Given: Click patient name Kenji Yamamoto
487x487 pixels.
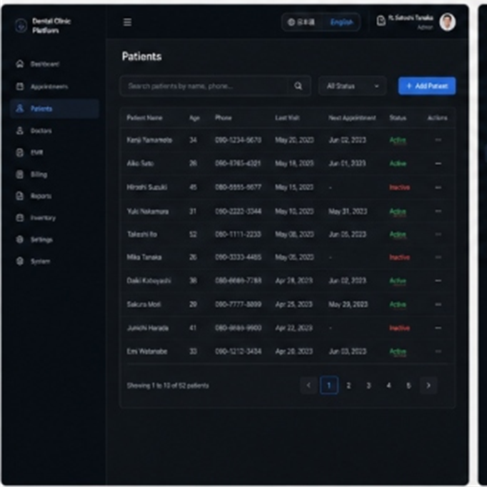Looking at the screenshot, I should [x=149, y=140].
